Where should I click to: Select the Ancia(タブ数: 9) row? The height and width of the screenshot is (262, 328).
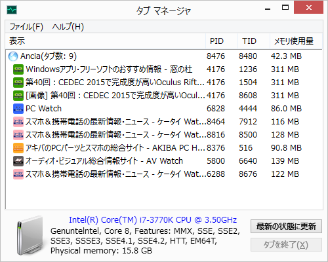click(164, 56)
